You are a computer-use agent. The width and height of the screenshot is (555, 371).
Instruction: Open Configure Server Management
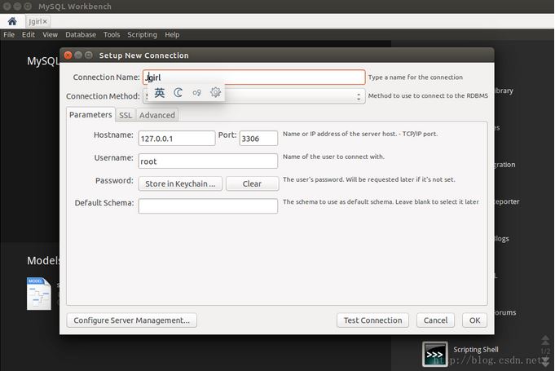(131, 320)
